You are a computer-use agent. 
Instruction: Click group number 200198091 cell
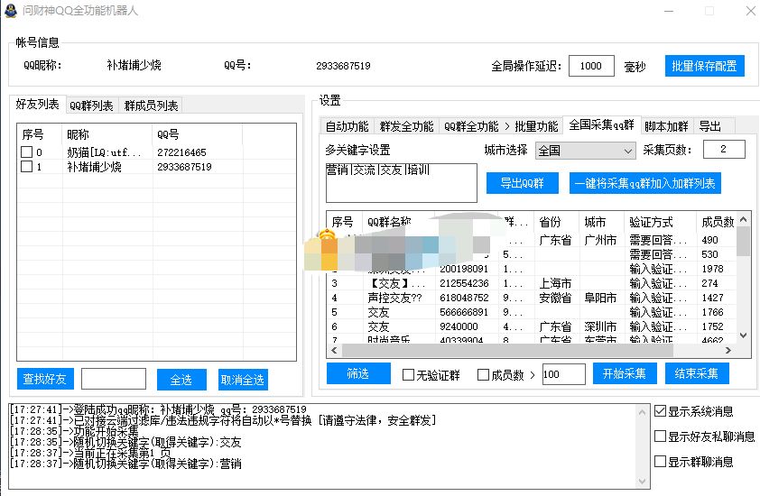464,269
